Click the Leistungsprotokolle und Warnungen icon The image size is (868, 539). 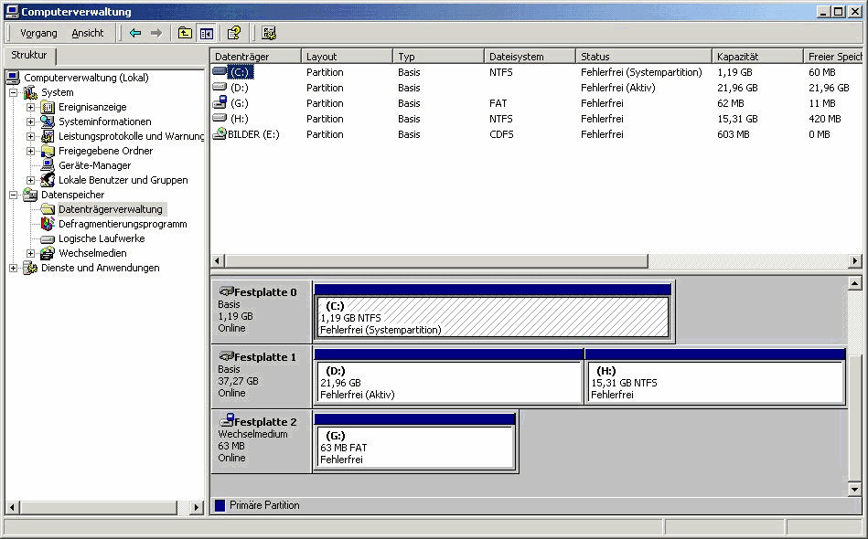pyautogui.click(x=48, y=136)
